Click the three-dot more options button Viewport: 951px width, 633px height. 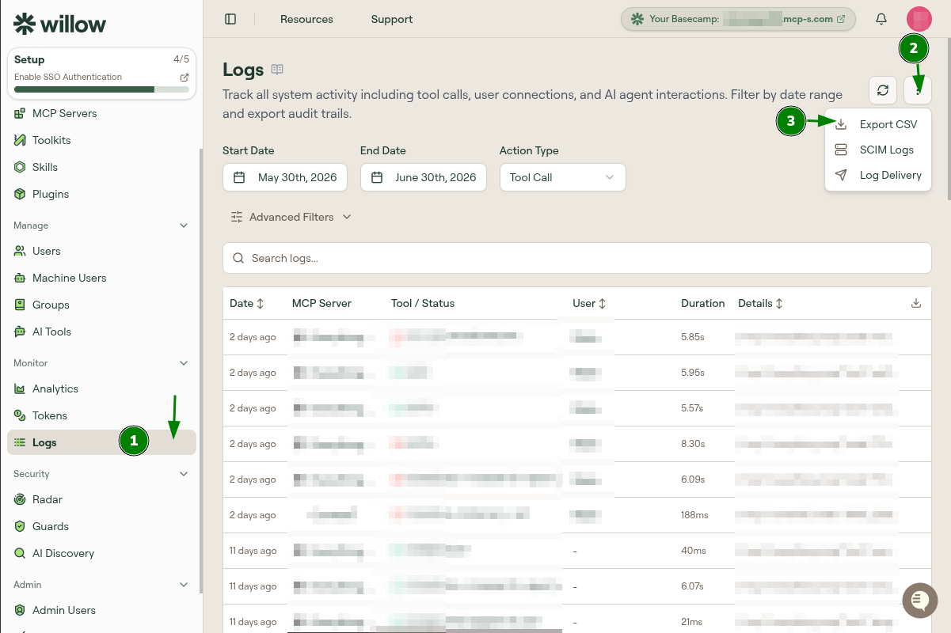click(918, 90)
